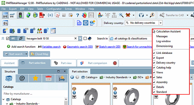Image resolution: width=194 pixels, height=105 pixels.
Task: Open dropdown arrow beside the cylinder part icon
Action: (x=147, y=15)
